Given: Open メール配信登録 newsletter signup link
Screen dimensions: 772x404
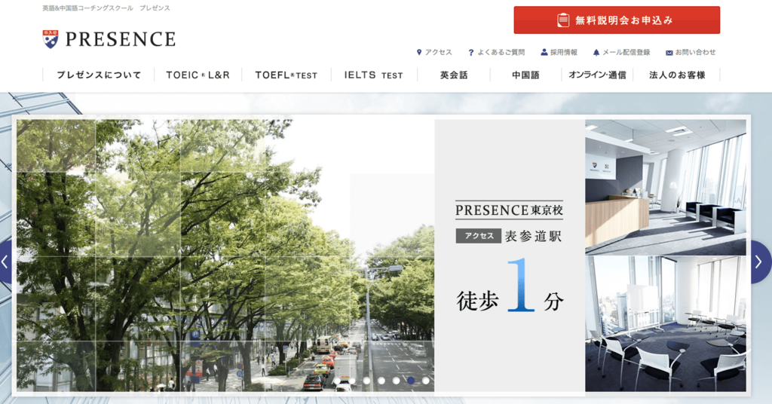Looking at the screenshot, I should tap(621, 52).
